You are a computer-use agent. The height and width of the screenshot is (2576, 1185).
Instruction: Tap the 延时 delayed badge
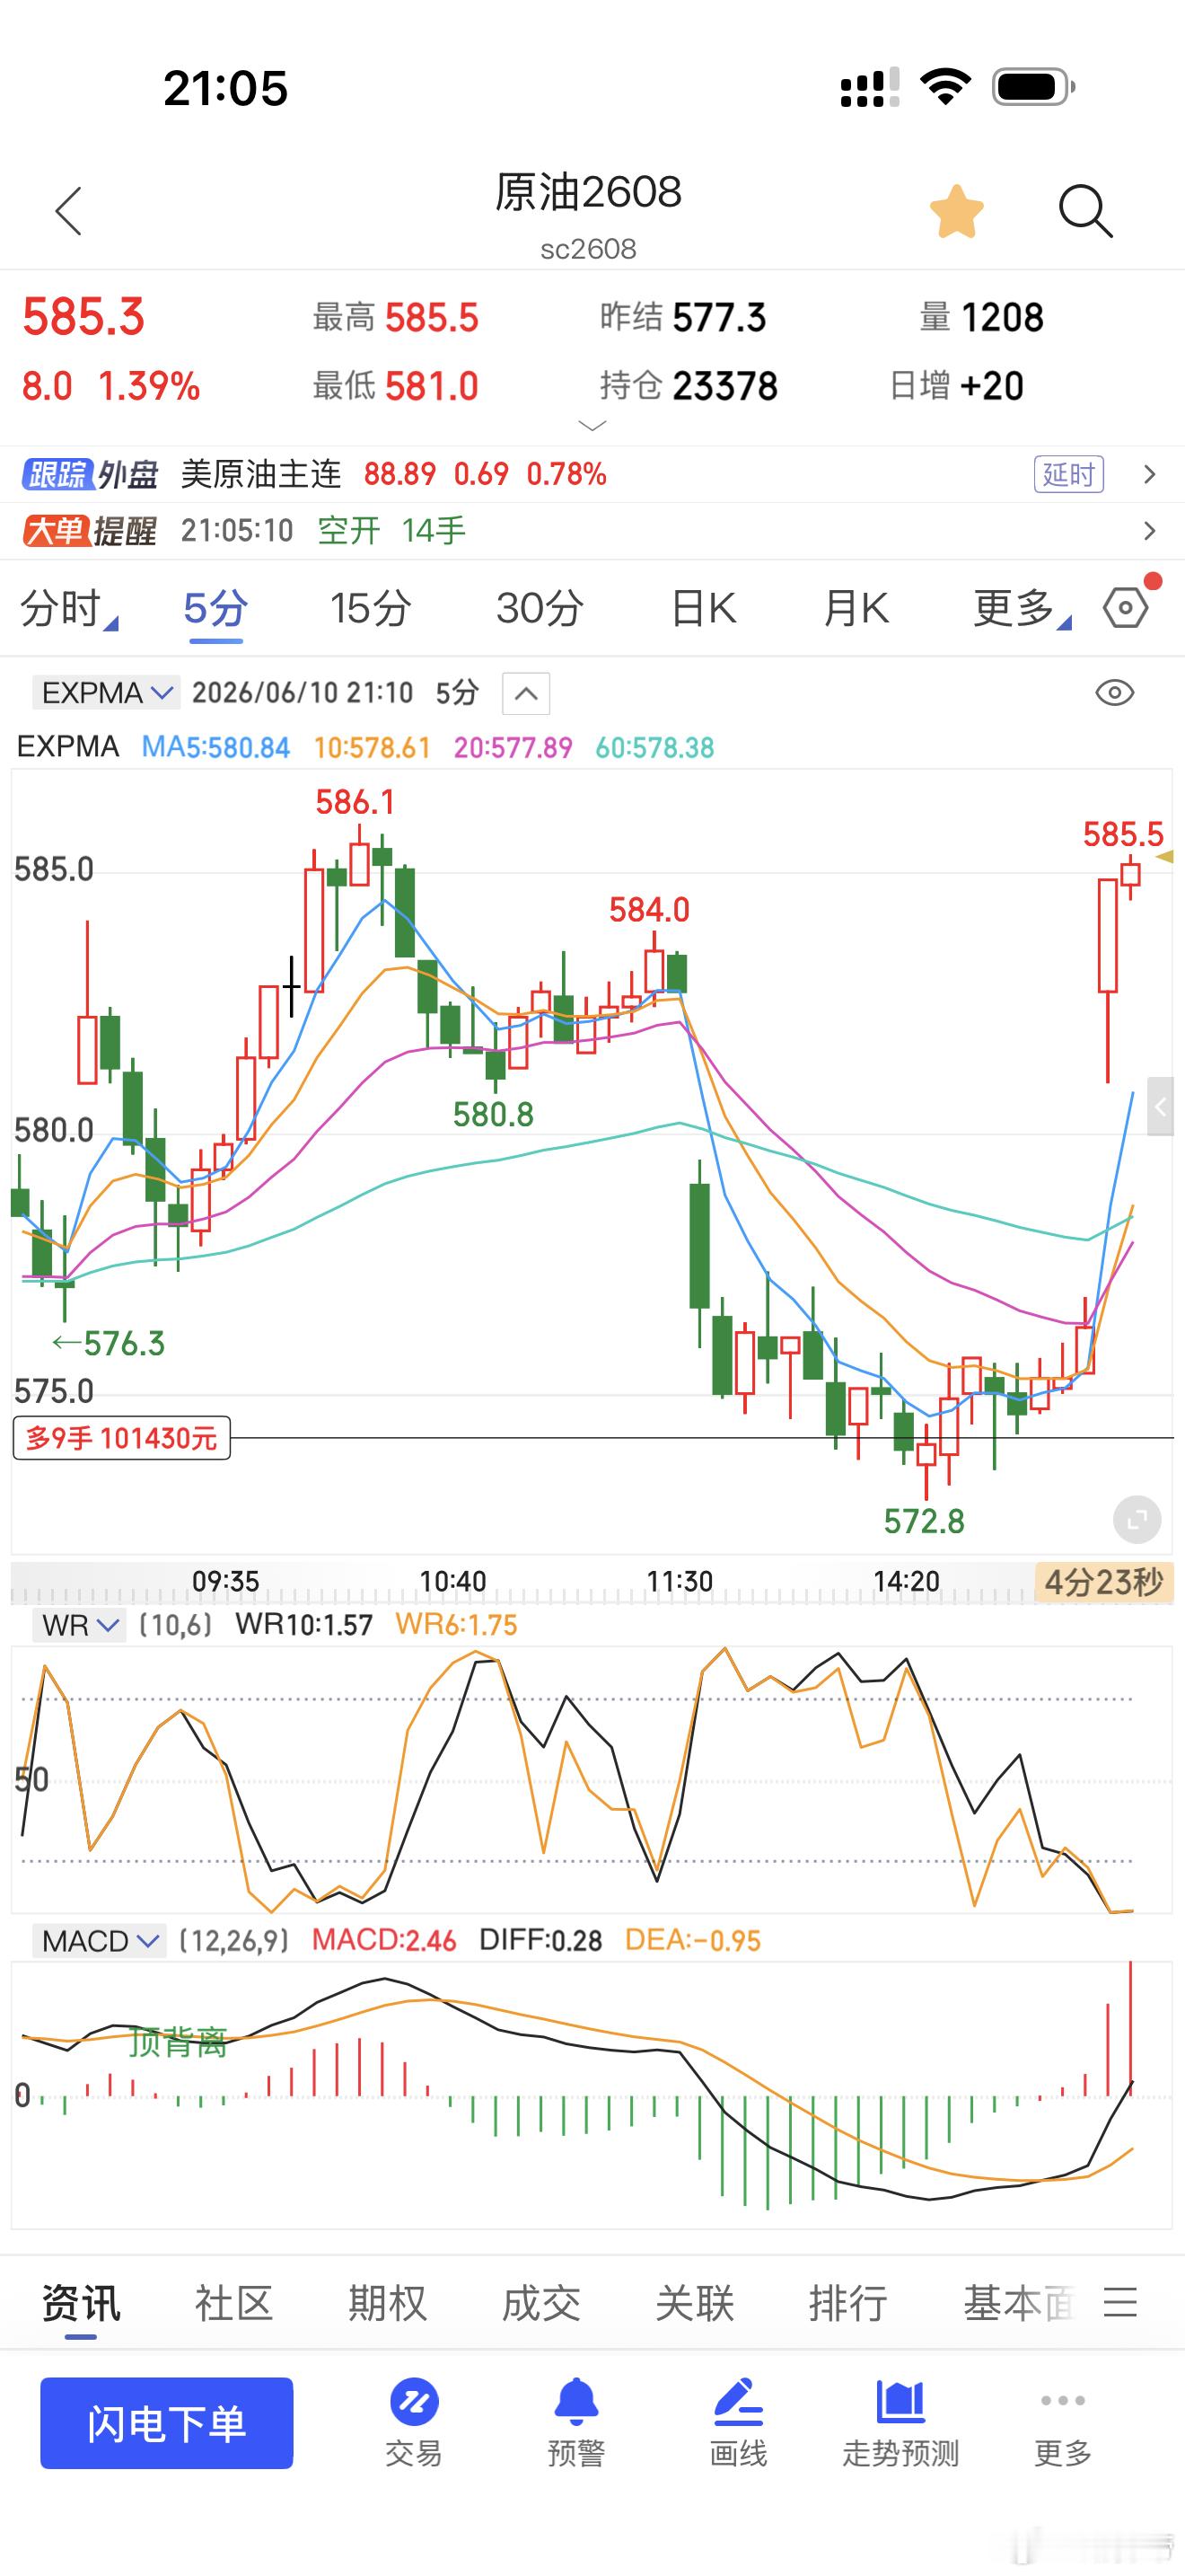(1068, 474)
